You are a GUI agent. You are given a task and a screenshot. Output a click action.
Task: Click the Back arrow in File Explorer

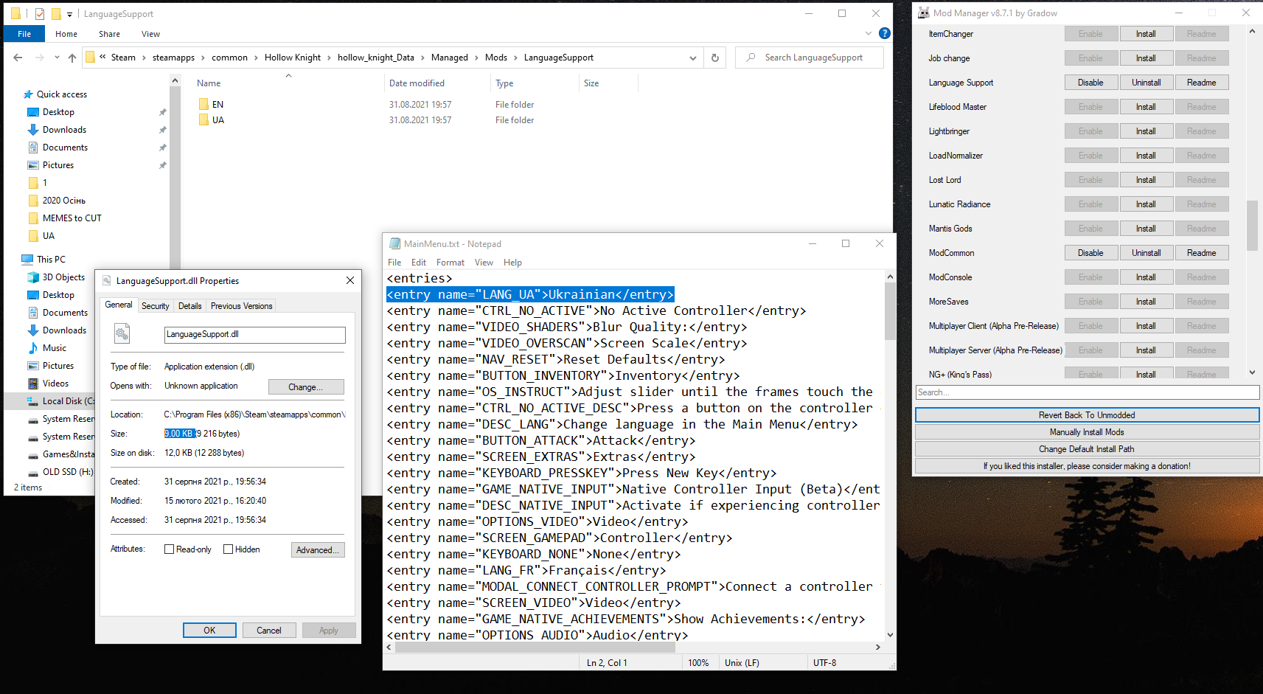[x=18, y=58]
